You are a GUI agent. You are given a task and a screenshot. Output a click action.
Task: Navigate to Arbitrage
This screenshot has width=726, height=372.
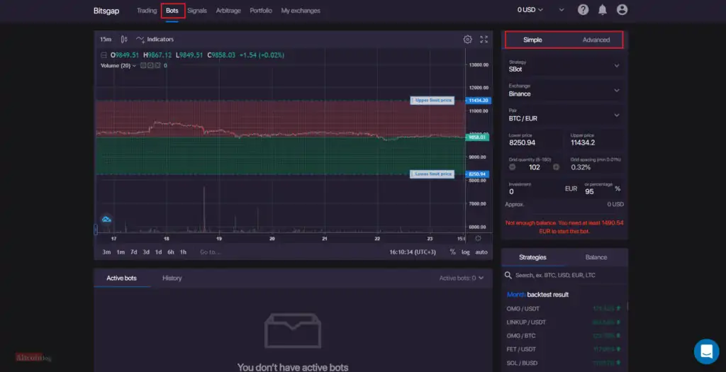tap(228, 11)
